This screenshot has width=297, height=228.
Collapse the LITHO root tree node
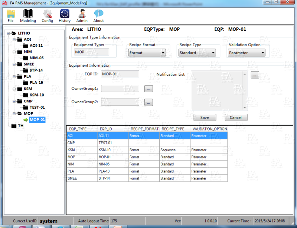point(8,33)
